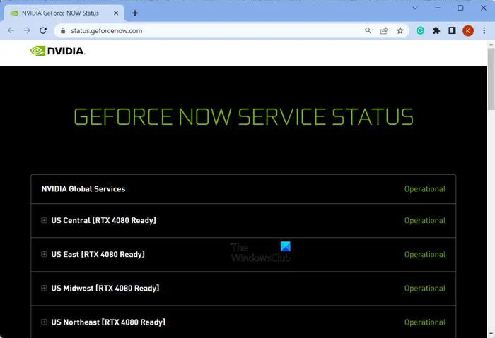Click Operational status for US Central

pyautogui.click(x=425, y=220)
